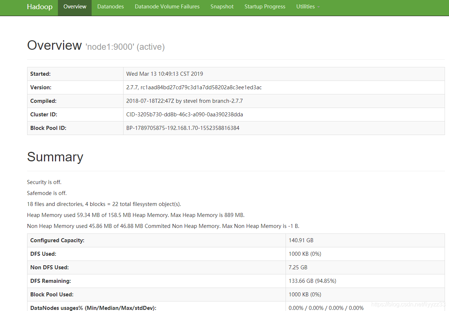The image size is (449, 311).
Task: Click the '140.91 GB' capacity value
Action: tap(301, 240)
